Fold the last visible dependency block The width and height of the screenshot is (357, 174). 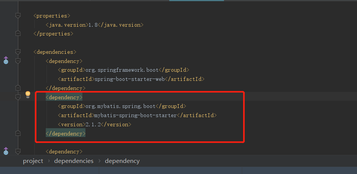pos(18,151)
